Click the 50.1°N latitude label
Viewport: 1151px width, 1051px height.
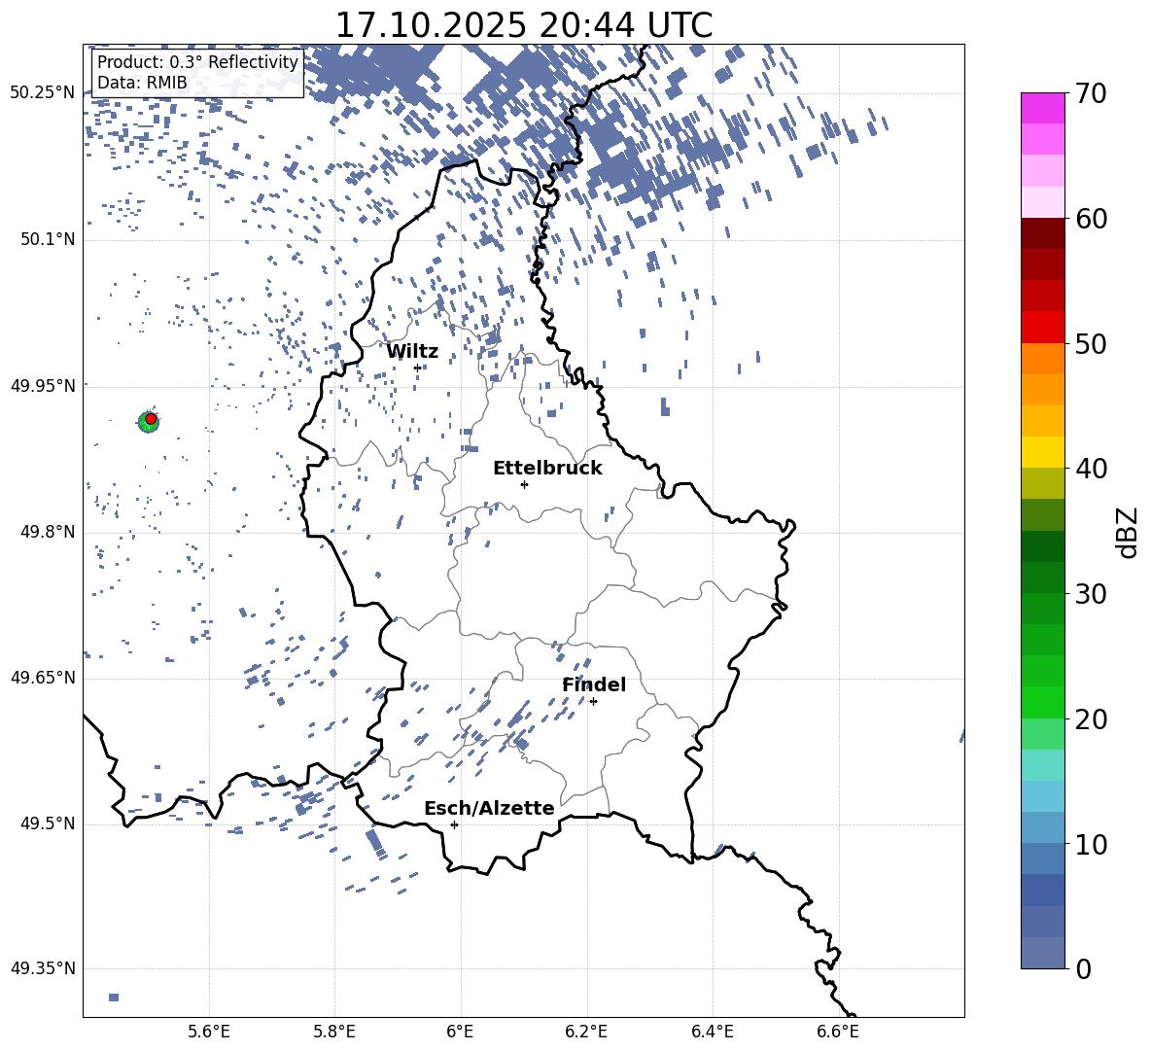47,239
